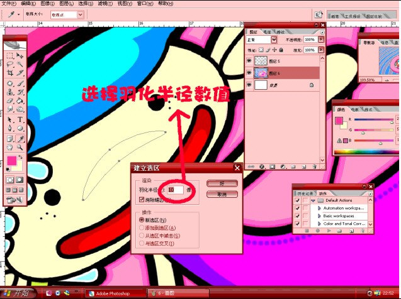Open the 图像(I) menu
Screen dimensions: 401x299
pos(48,4)
